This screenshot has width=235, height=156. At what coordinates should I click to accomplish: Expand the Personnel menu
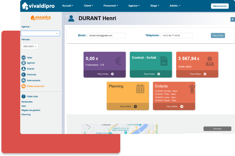click(110, 6)
